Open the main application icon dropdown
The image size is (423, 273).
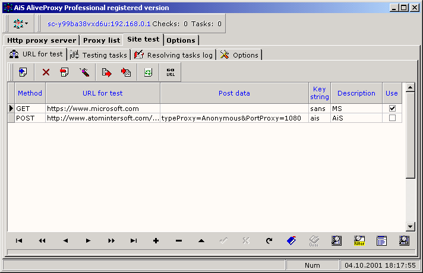[x=21, y=24]
